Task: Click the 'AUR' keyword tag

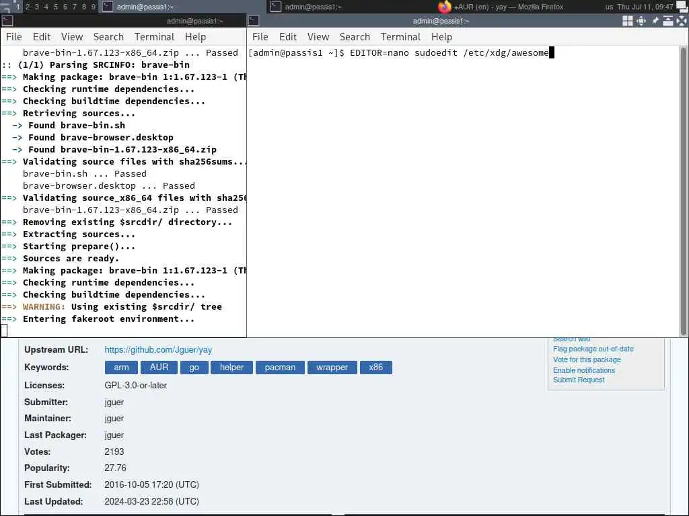Action: (x=159, y=368)
